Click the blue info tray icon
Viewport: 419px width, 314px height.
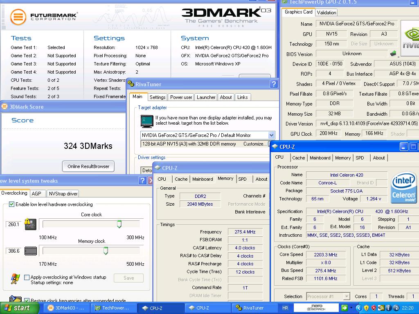click(389, 308)
